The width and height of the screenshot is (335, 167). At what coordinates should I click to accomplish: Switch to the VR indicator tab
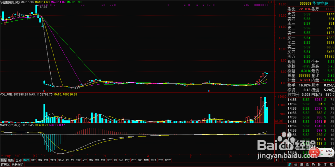(73, 160)
